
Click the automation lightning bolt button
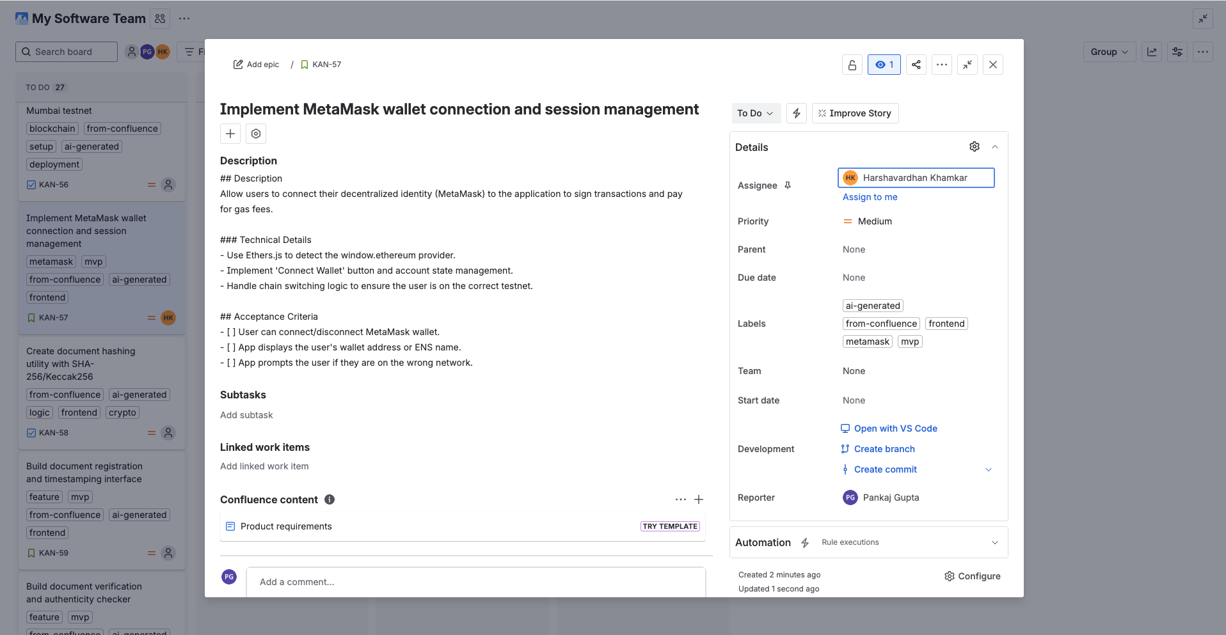click(797, 113)
